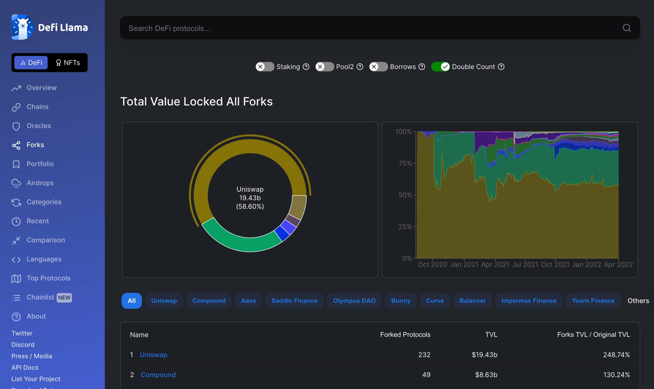Disable the Double Count toggle
This screenshot has height=389, width=654.
[x=440, y=67]
